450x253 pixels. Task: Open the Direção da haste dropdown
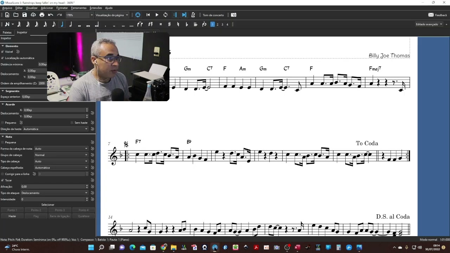(56, 129)
